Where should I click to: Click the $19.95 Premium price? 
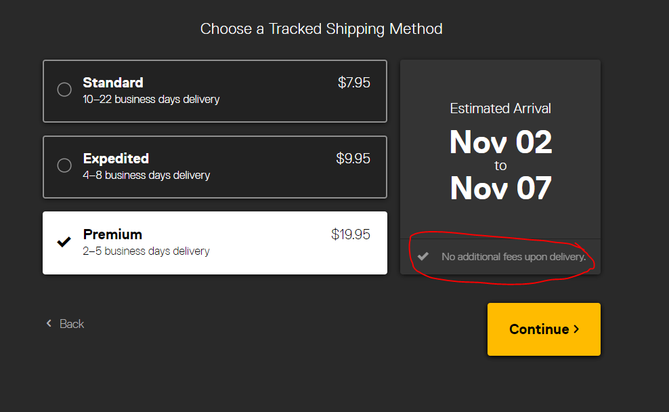point(351,234)
